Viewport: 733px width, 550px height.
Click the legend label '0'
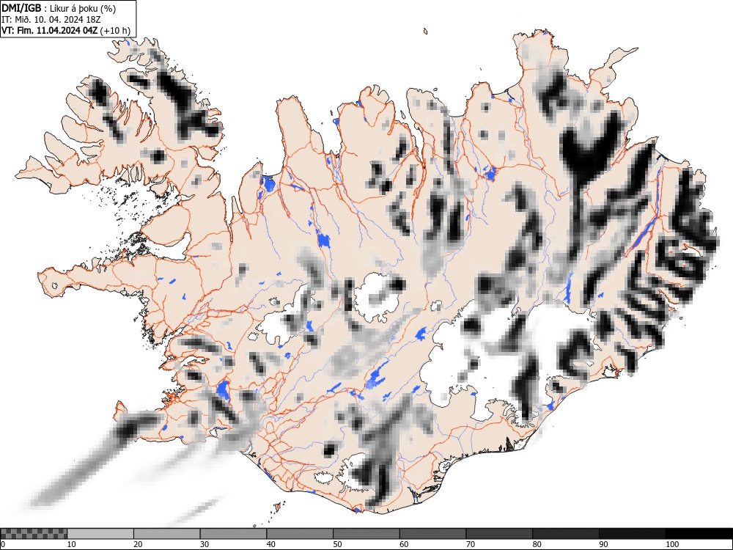(x=3, y=544)
